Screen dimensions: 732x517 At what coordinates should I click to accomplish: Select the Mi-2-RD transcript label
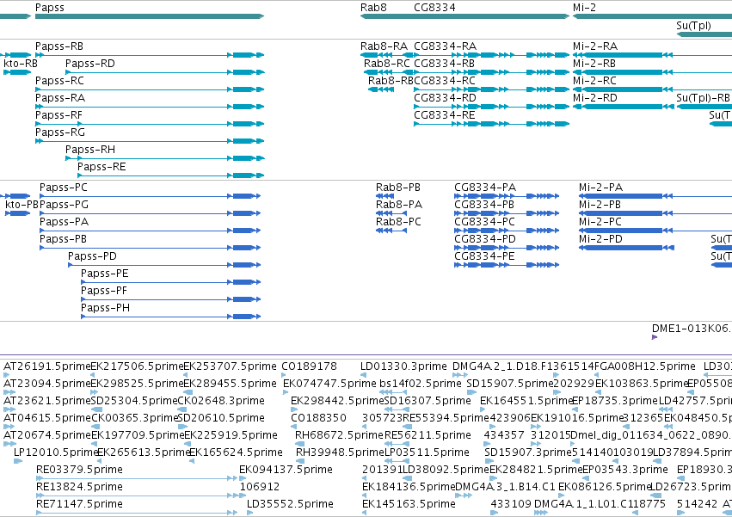pyautogui.click(x=594, y=98)
